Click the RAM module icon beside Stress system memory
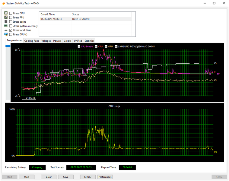This screenshot has width=229, height=181. (x=6, y=26)
